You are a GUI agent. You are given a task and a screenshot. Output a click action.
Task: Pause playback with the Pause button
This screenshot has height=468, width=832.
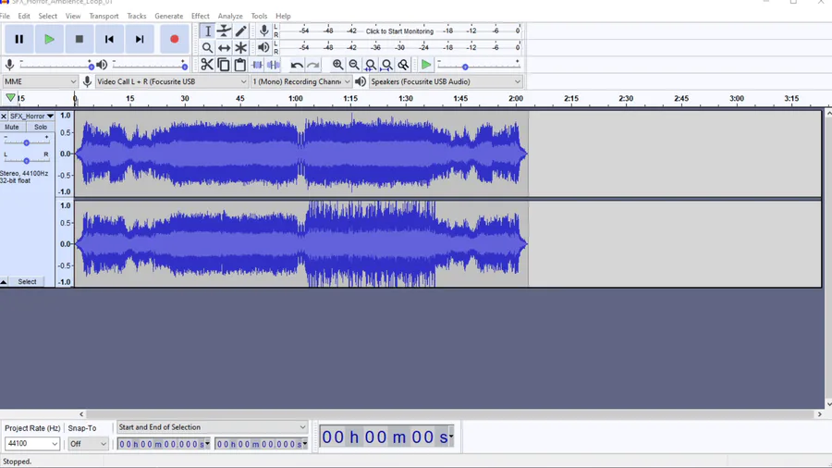(x=19, y=39)
